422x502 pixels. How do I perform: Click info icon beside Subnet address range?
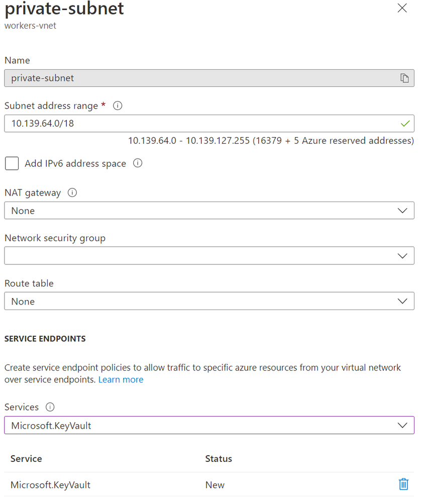click(118, 106)
